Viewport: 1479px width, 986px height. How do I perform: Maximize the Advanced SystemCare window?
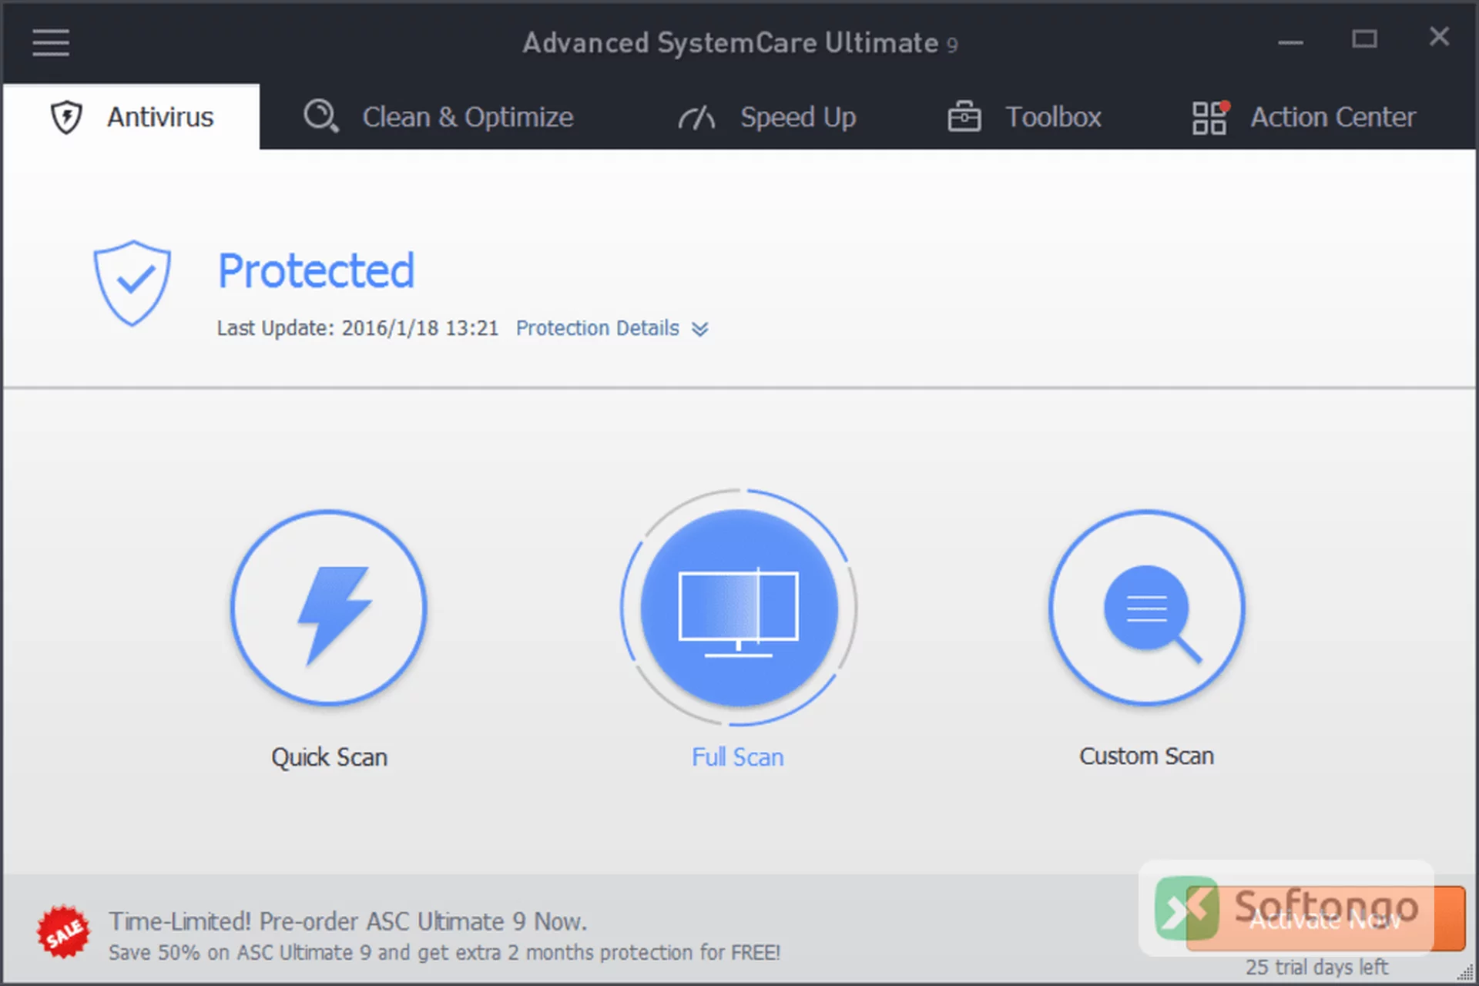[1364, 39]
